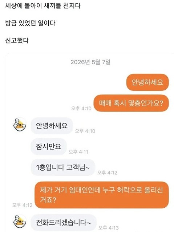Click 오후 4:12 timestamp beside orange landlord message
This screenshot has width=174, height=232.
coord(23,205)
